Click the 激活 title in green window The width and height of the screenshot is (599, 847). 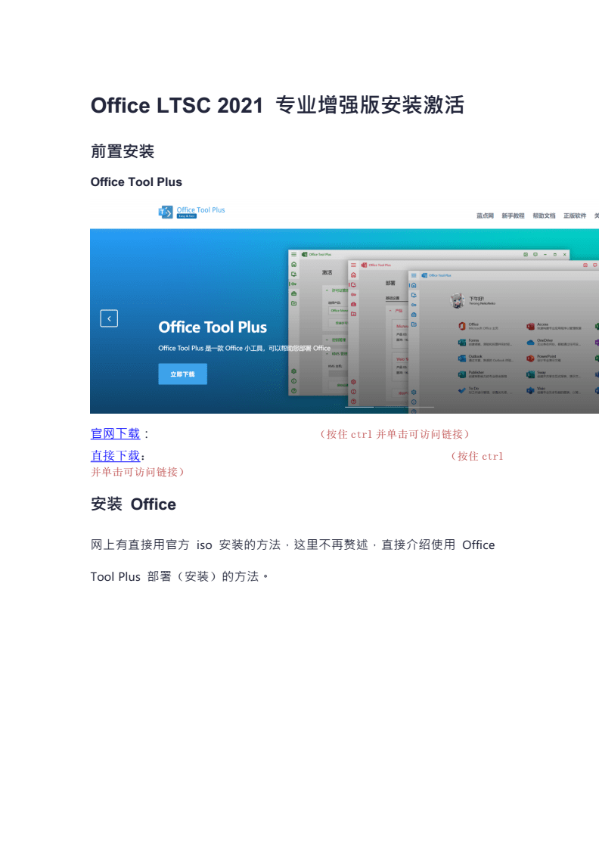pos(327,272)
